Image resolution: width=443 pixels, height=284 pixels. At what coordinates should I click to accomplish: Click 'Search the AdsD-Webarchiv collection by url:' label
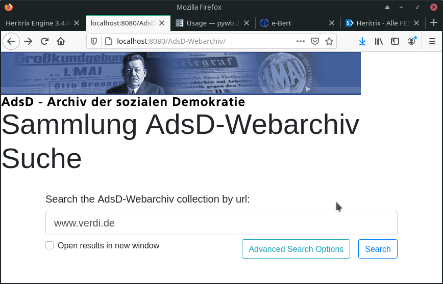point(147,199)
